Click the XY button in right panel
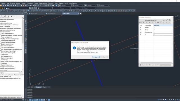This screenshot has height=101, width=180. click(x=158, y=23)
